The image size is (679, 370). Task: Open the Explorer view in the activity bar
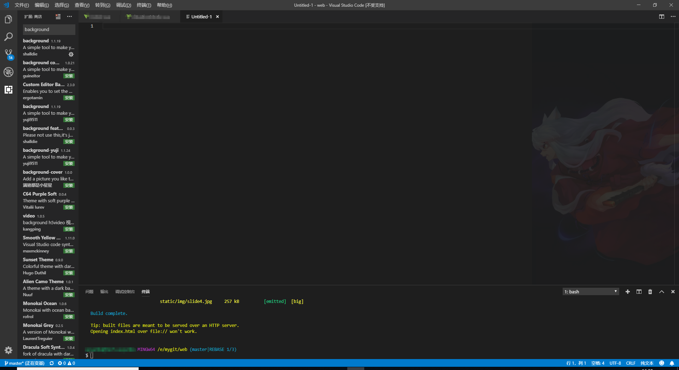[8, 19]
